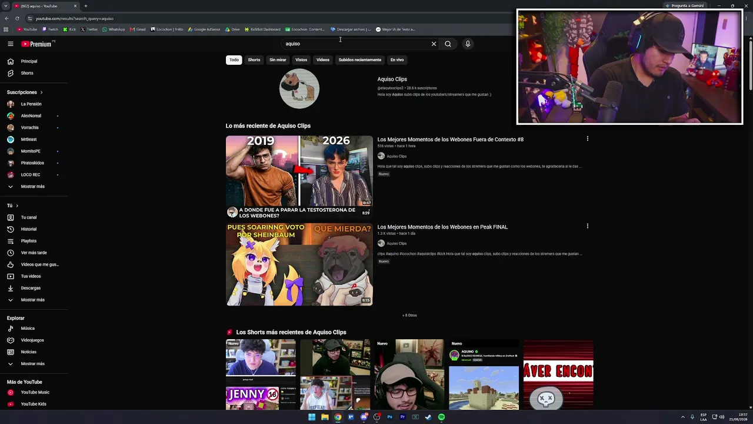Screen dimensions: 753x424
Task: Ask Gemini from the browser title bar
Action: [x=684, y=6]
